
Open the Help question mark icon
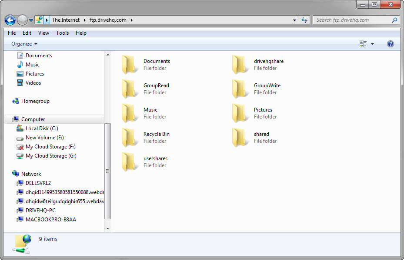390,44
